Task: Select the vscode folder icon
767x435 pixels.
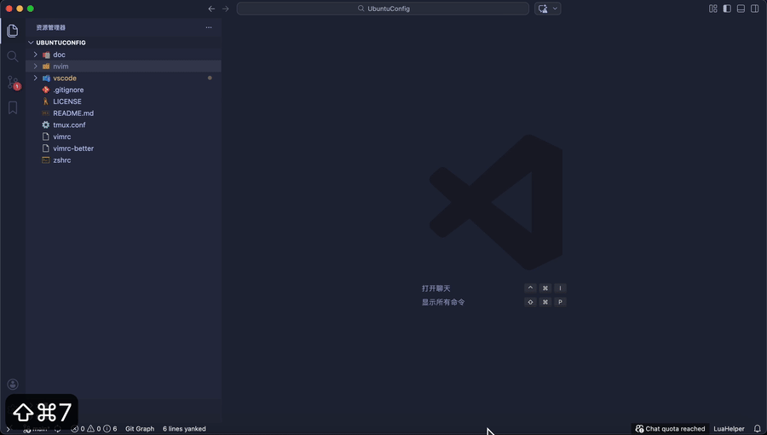Action: (46, 78)
